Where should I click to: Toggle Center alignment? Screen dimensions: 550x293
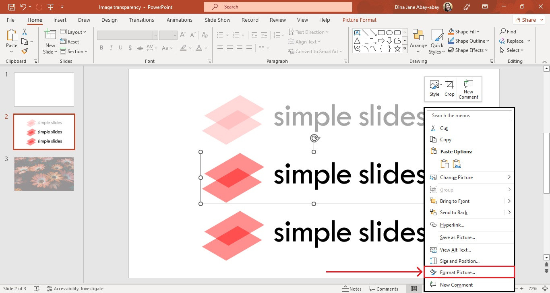pos(230,48)
